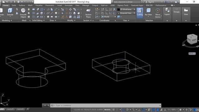199x112 pixels.
Task: Switch to the Annotate ribbon tab
Action: pyautogui.click(x=68, y=5)
